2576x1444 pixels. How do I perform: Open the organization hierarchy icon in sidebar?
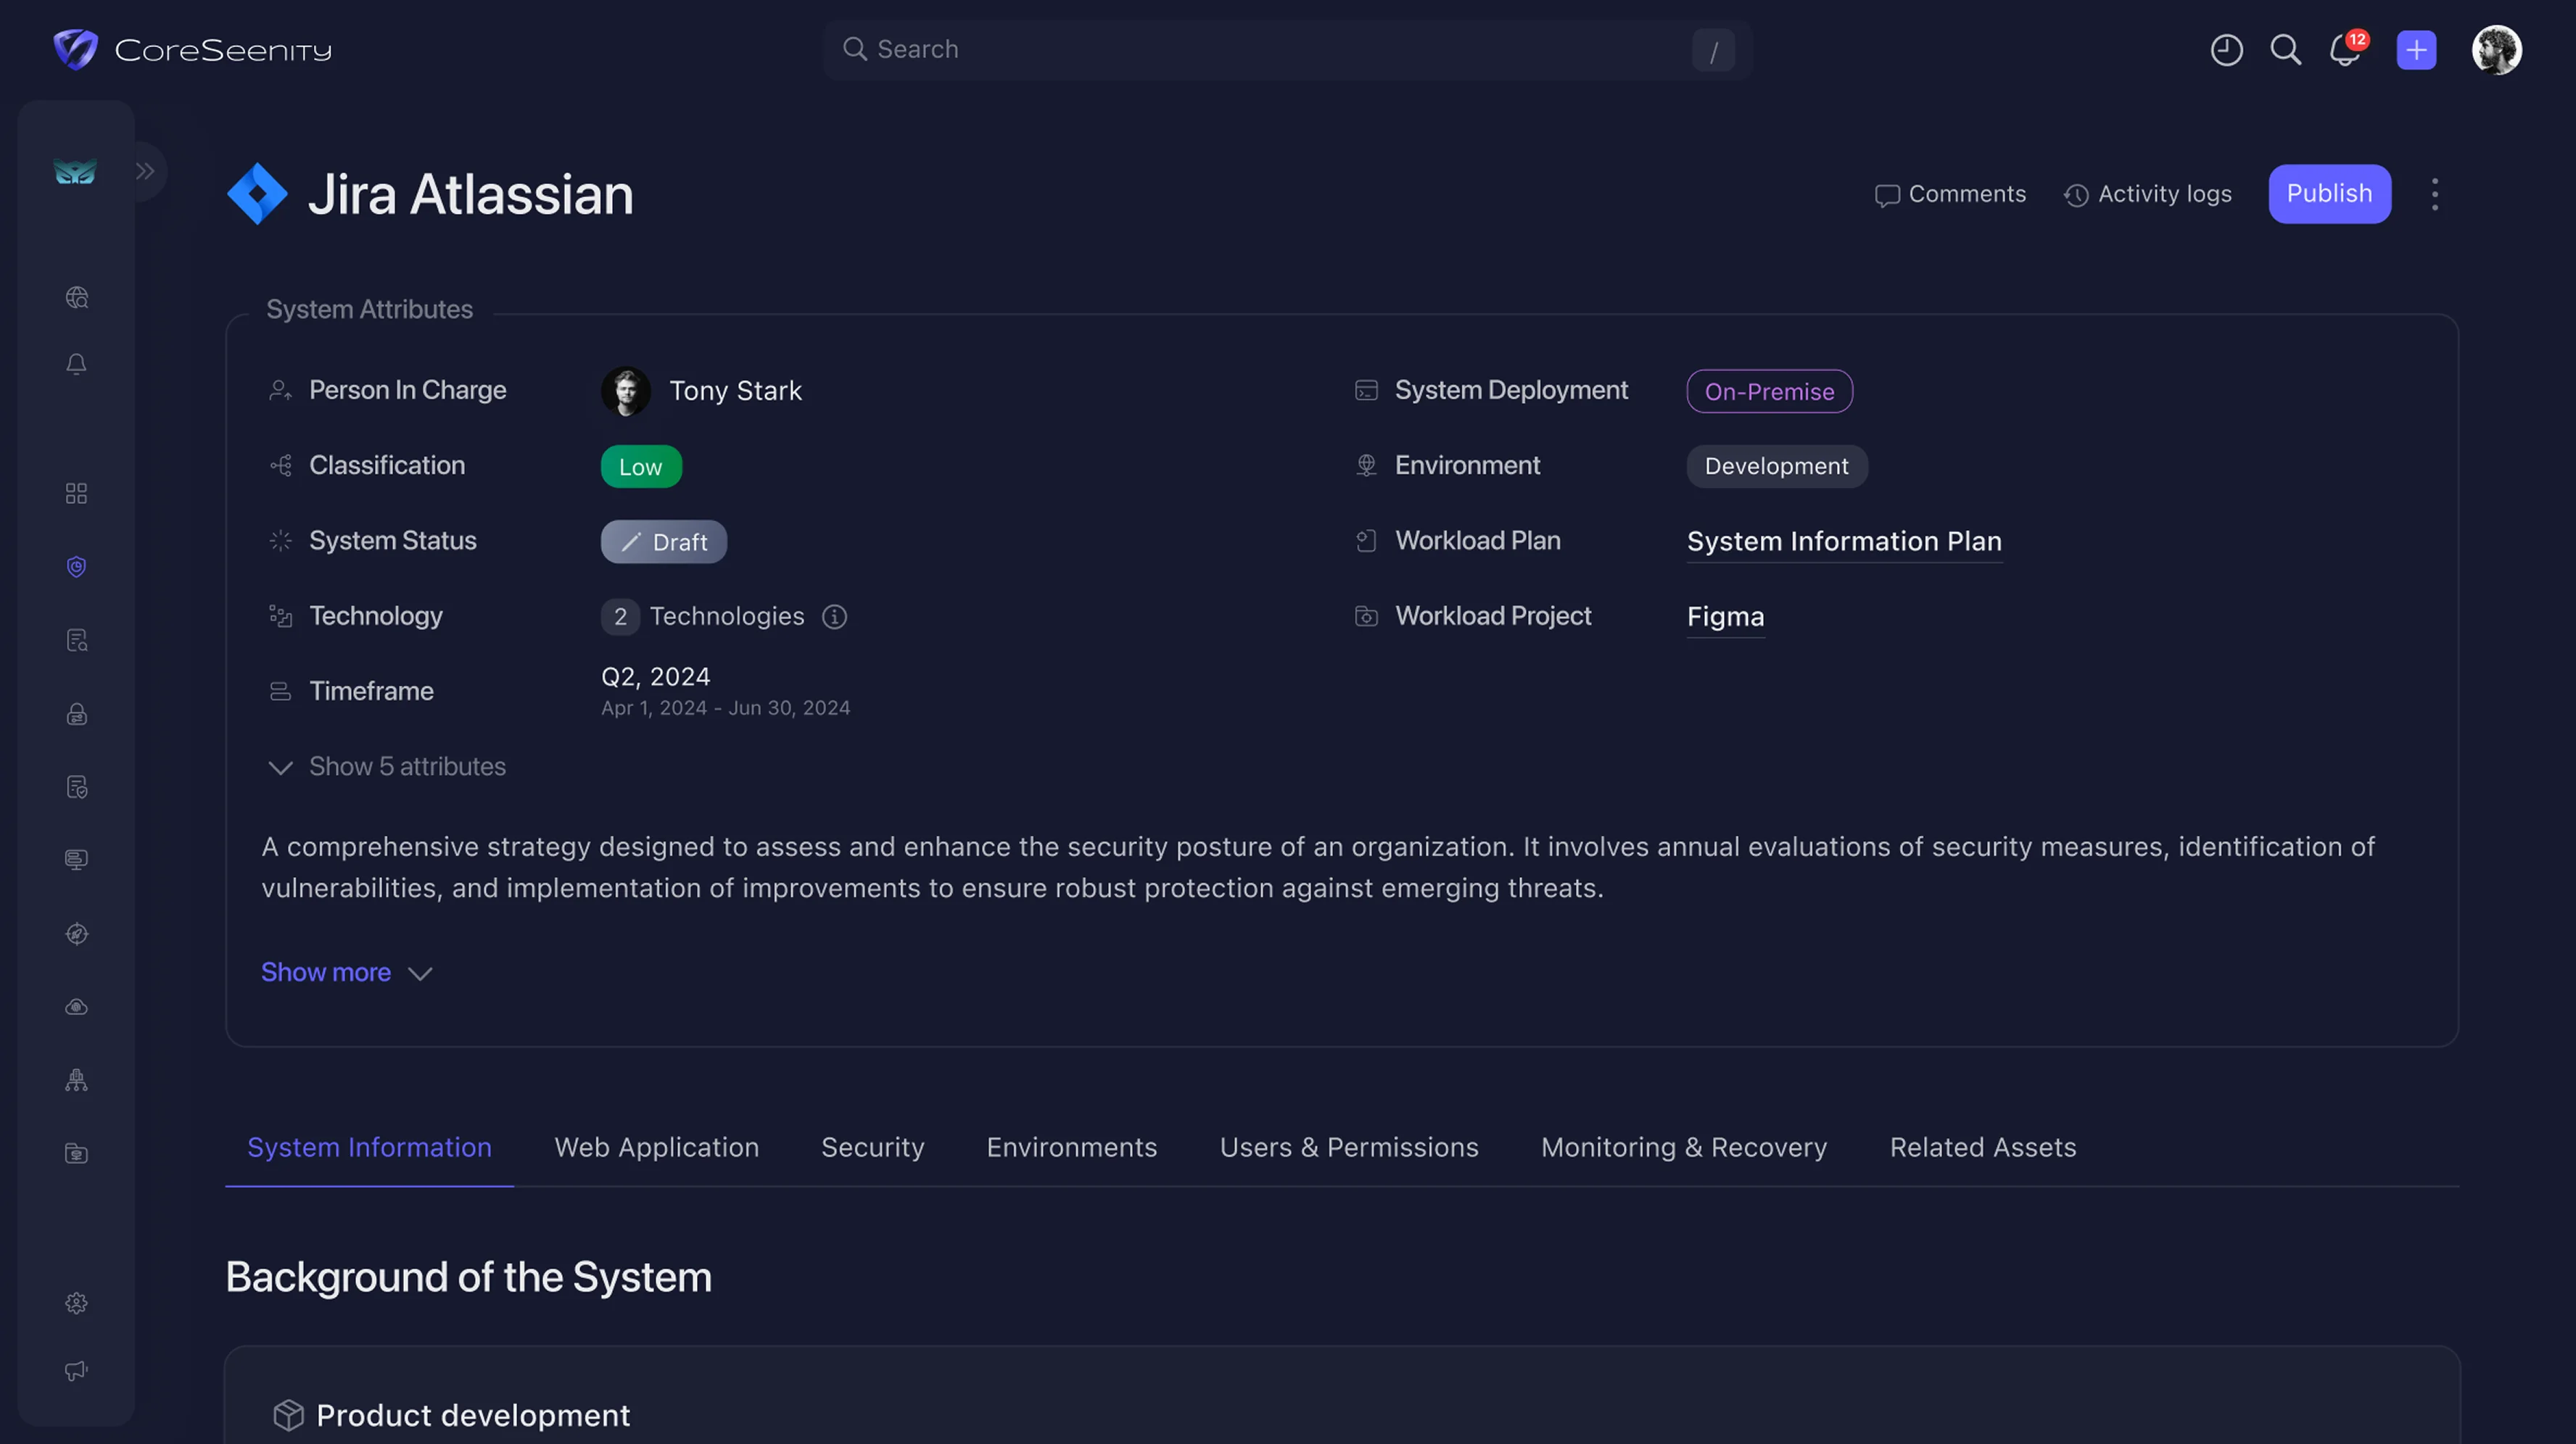(77, 1080)
